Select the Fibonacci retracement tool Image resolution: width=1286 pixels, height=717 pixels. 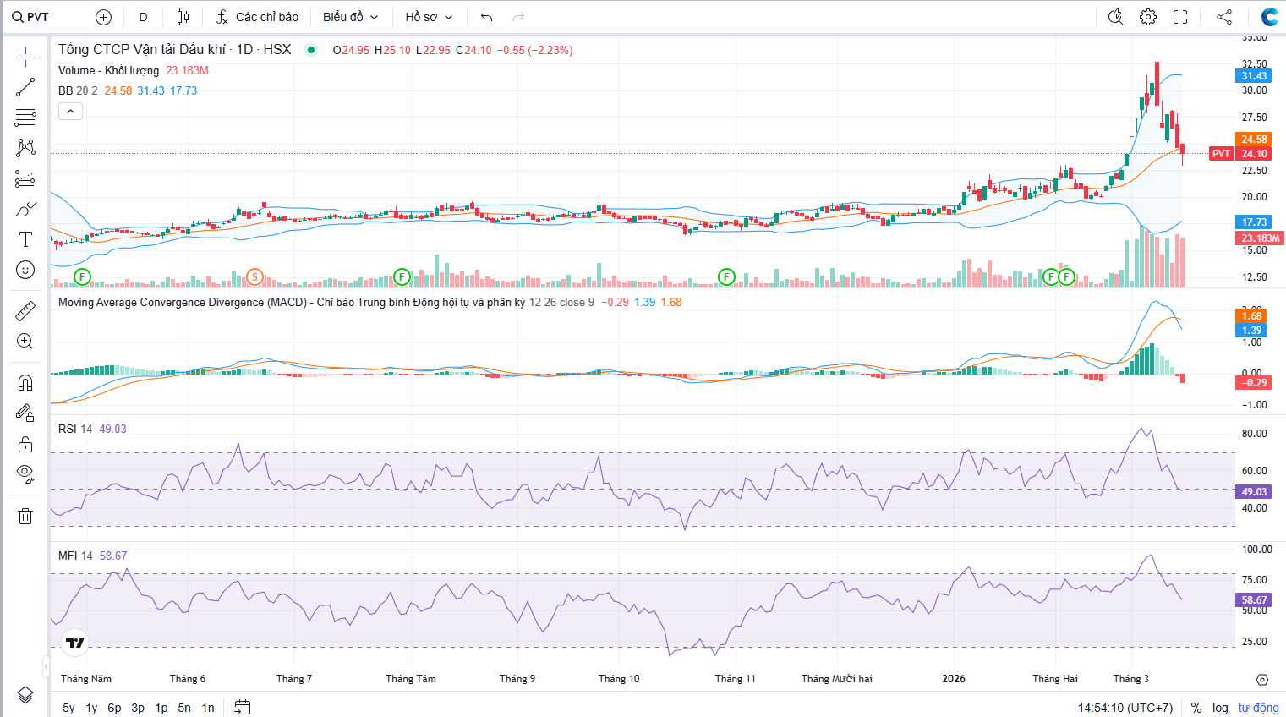[25, 117]
